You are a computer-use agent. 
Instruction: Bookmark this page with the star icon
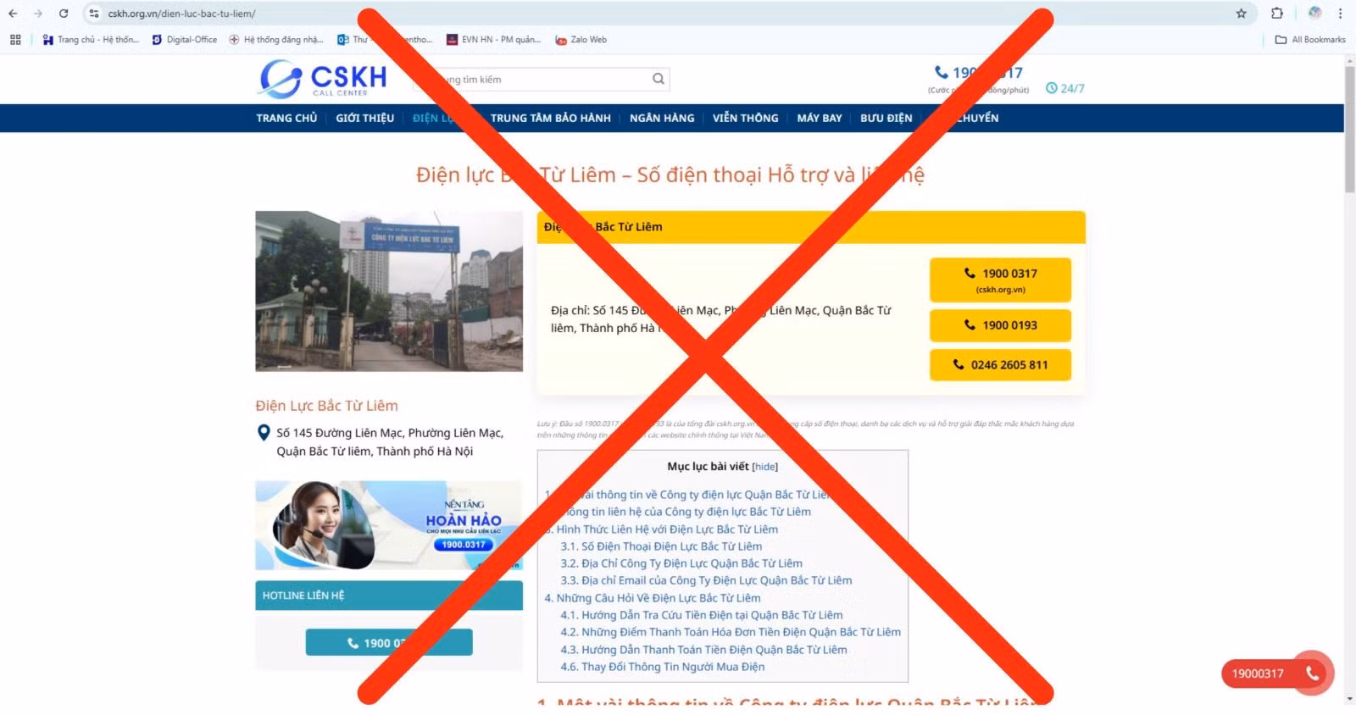(1242, 14)
